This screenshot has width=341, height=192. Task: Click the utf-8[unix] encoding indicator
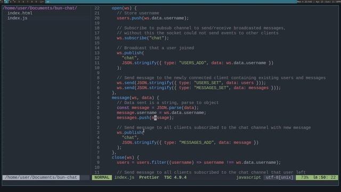pos(279,178)
